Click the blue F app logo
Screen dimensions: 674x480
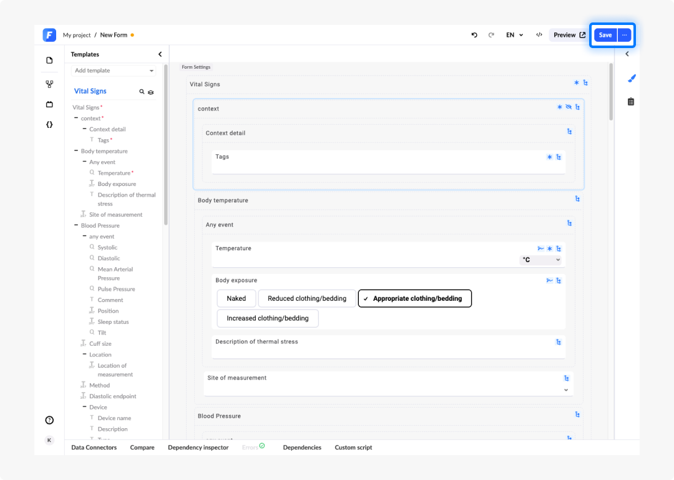coord(49,35)
